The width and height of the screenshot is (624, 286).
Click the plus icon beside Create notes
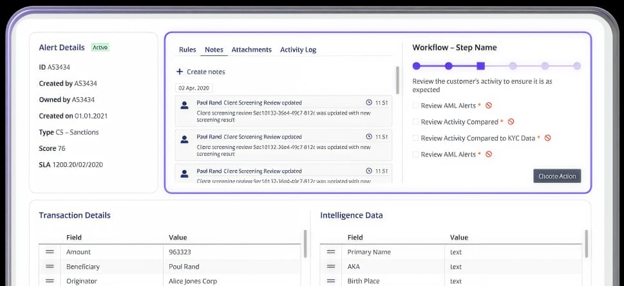(x=180, y=71)
